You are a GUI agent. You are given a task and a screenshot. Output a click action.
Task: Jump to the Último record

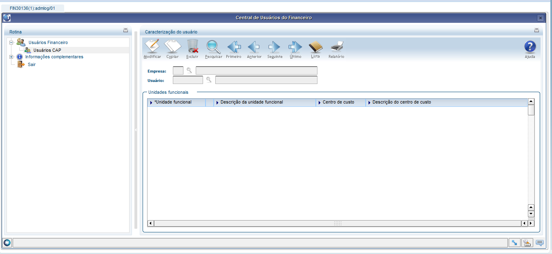pos(295,47)
